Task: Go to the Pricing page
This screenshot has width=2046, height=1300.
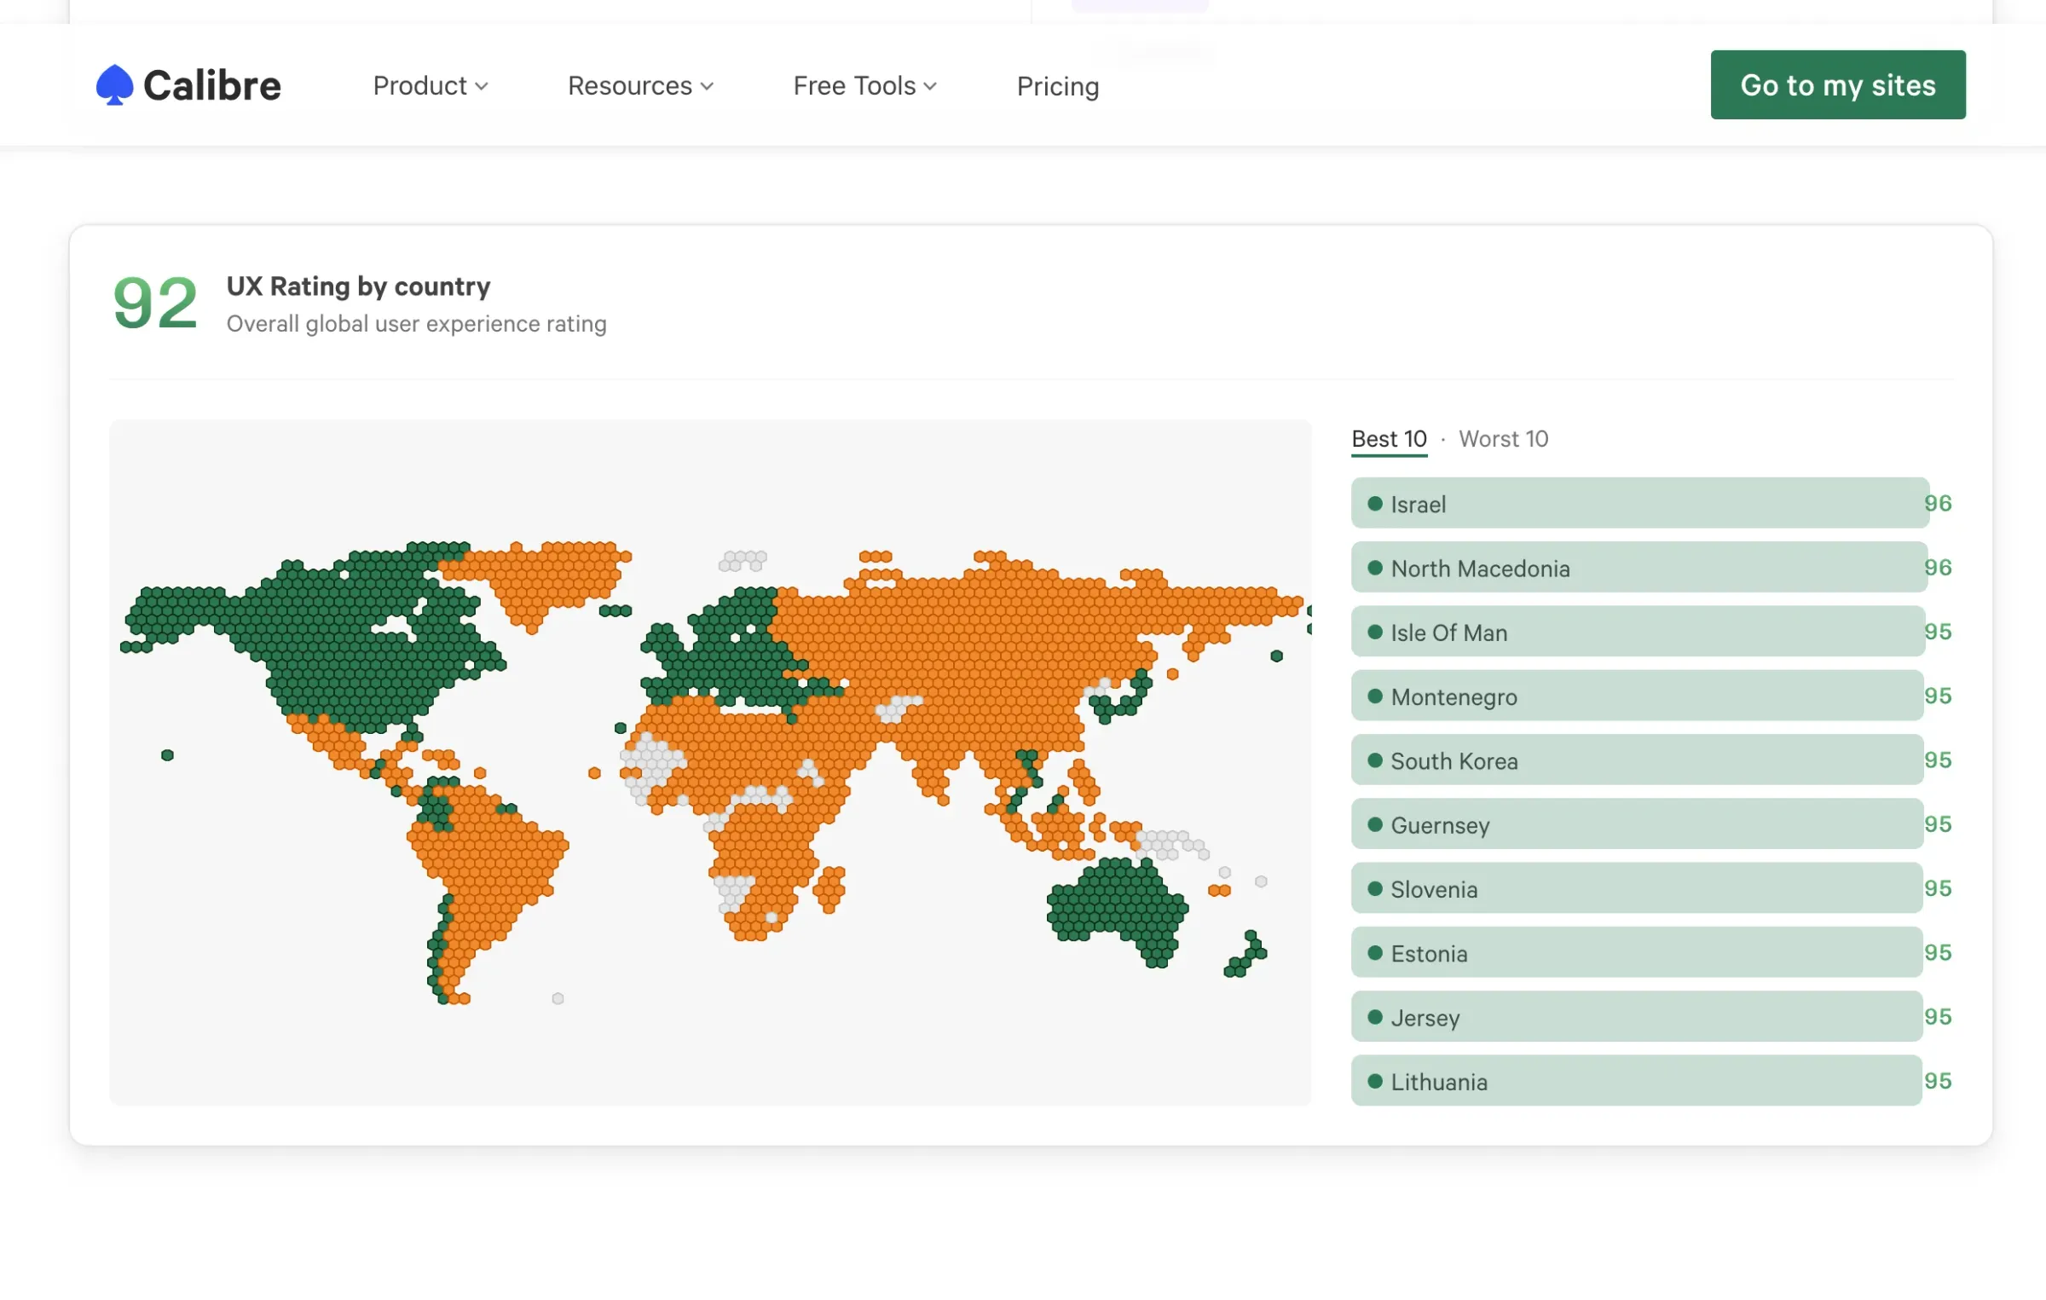Action: (x=1058, y=86)
